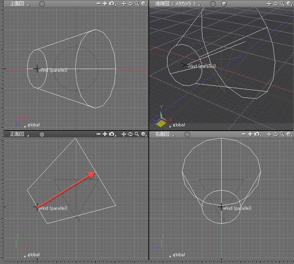Select the magnifier zoom tool in 上面図 view
The height and width of the screenshot is (264, 294).
[x=137, y=4]
